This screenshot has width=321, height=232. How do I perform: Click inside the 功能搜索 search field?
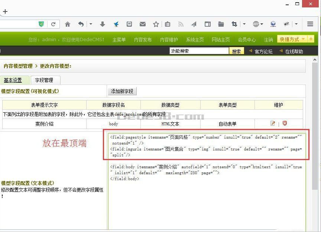tap(199, 51)
